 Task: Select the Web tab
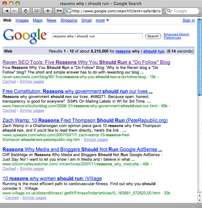(x=7, y=20)
